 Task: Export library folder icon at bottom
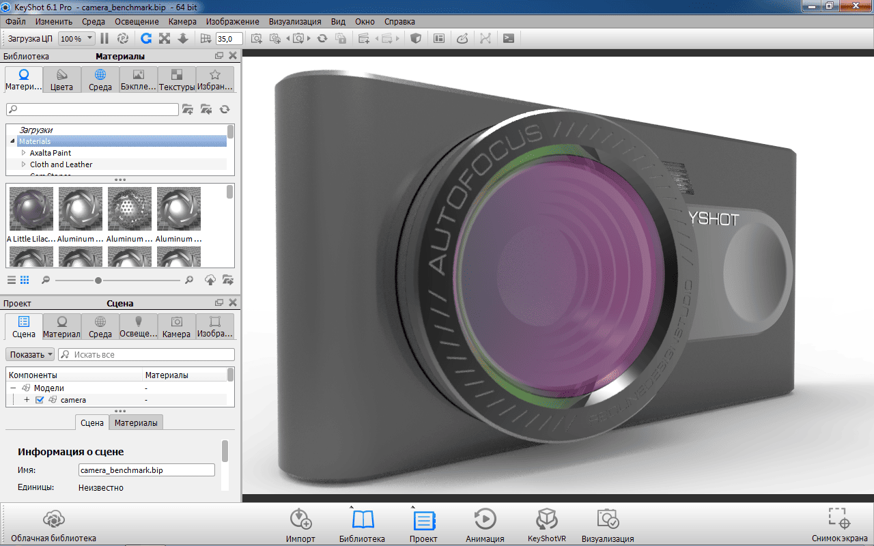coord(228,280)
